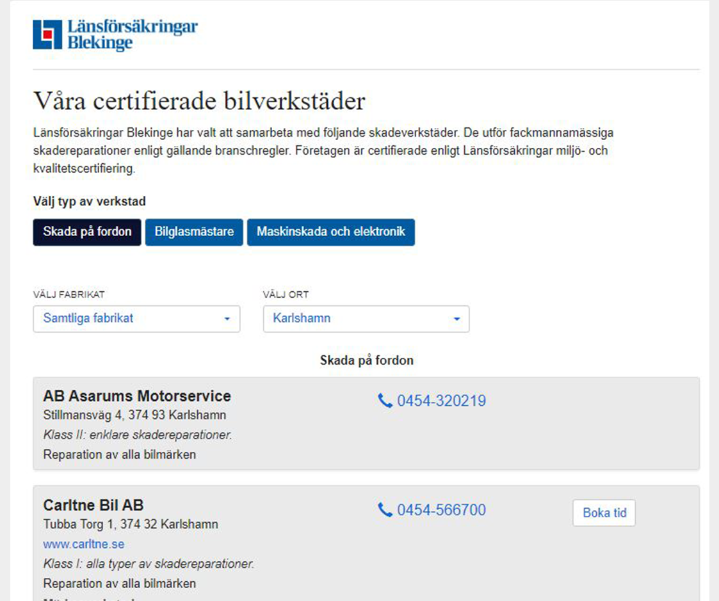The height and width of the screenshot is (601, 719).
Task: Click the Länsförsäkringar Blekinge logo text
Action: 133,35
